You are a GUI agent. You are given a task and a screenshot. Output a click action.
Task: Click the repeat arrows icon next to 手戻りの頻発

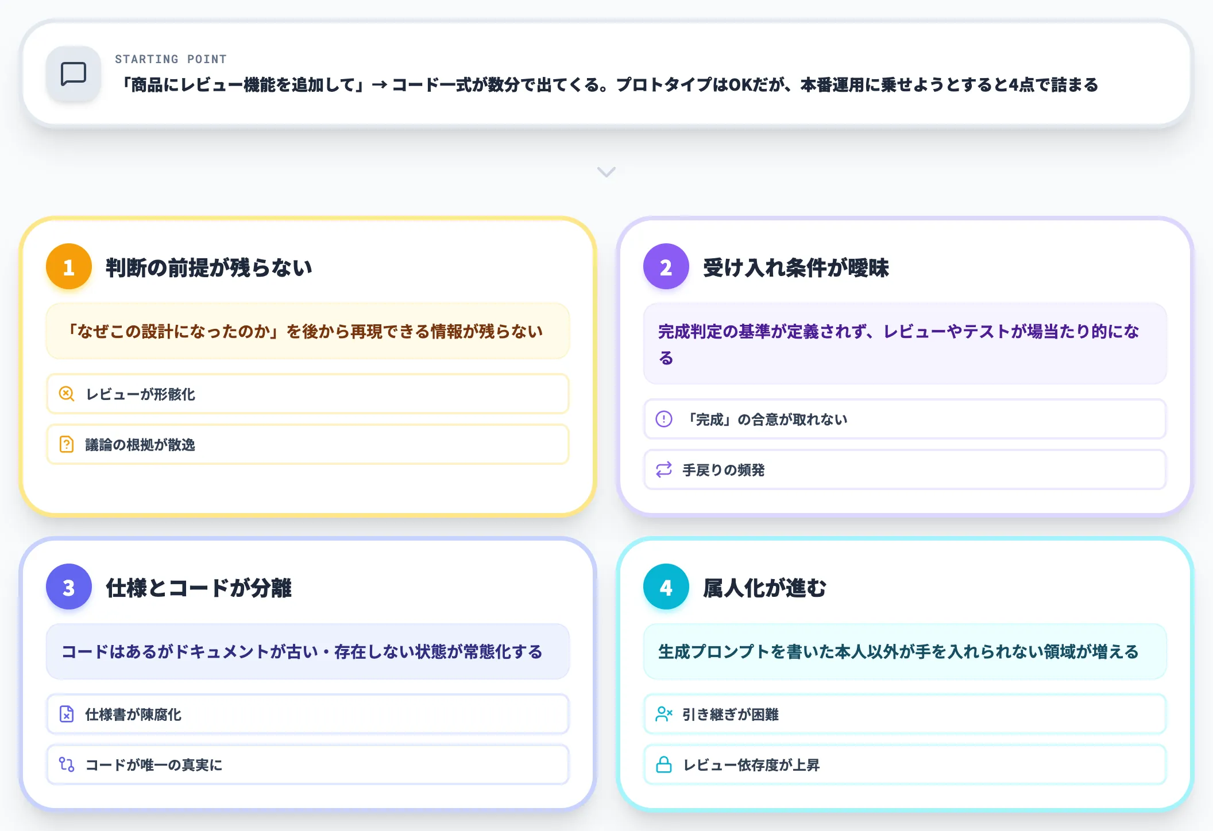pyautogui.click(x=664, y=469)
